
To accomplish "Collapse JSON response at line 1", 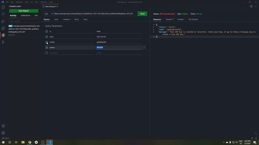I will click(x=155, y=25).
